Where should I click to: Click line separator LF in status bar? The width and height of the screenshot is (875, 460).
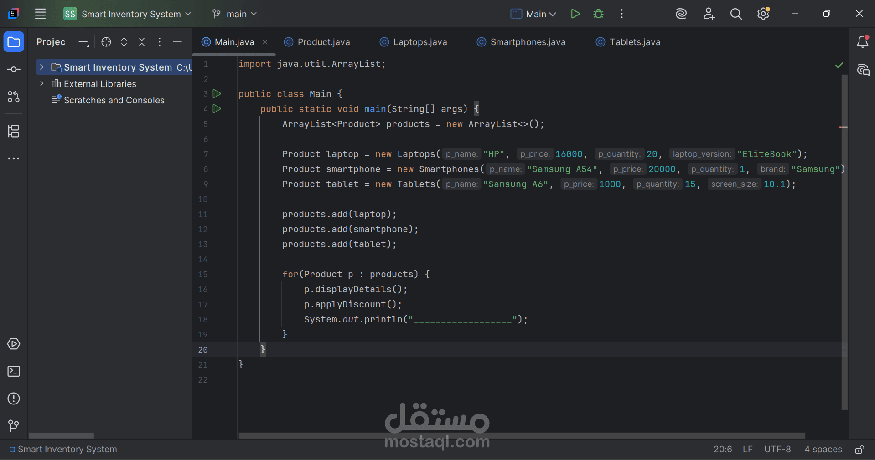[x=748, y=450]
